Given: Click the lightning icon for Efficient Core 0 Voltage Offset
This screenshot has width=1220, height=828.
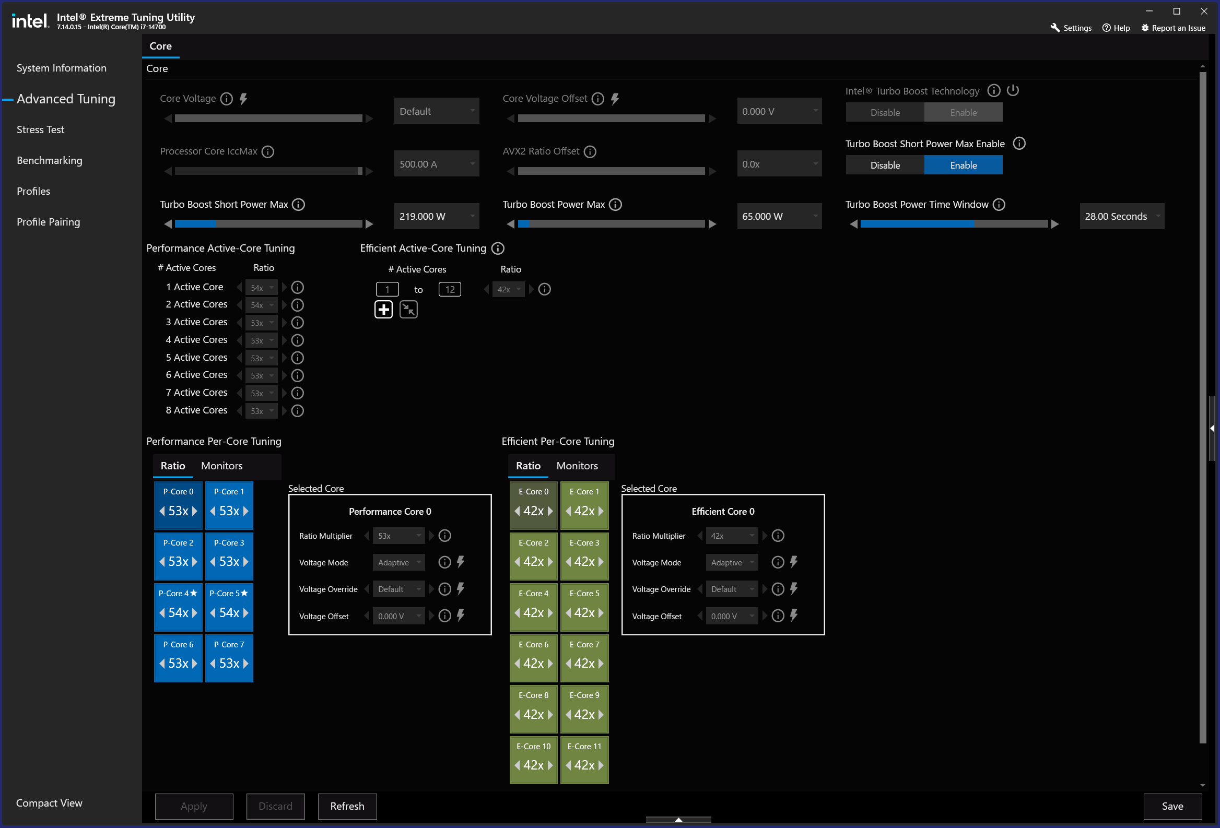Looking at the screenshot, I should [794, 616].
